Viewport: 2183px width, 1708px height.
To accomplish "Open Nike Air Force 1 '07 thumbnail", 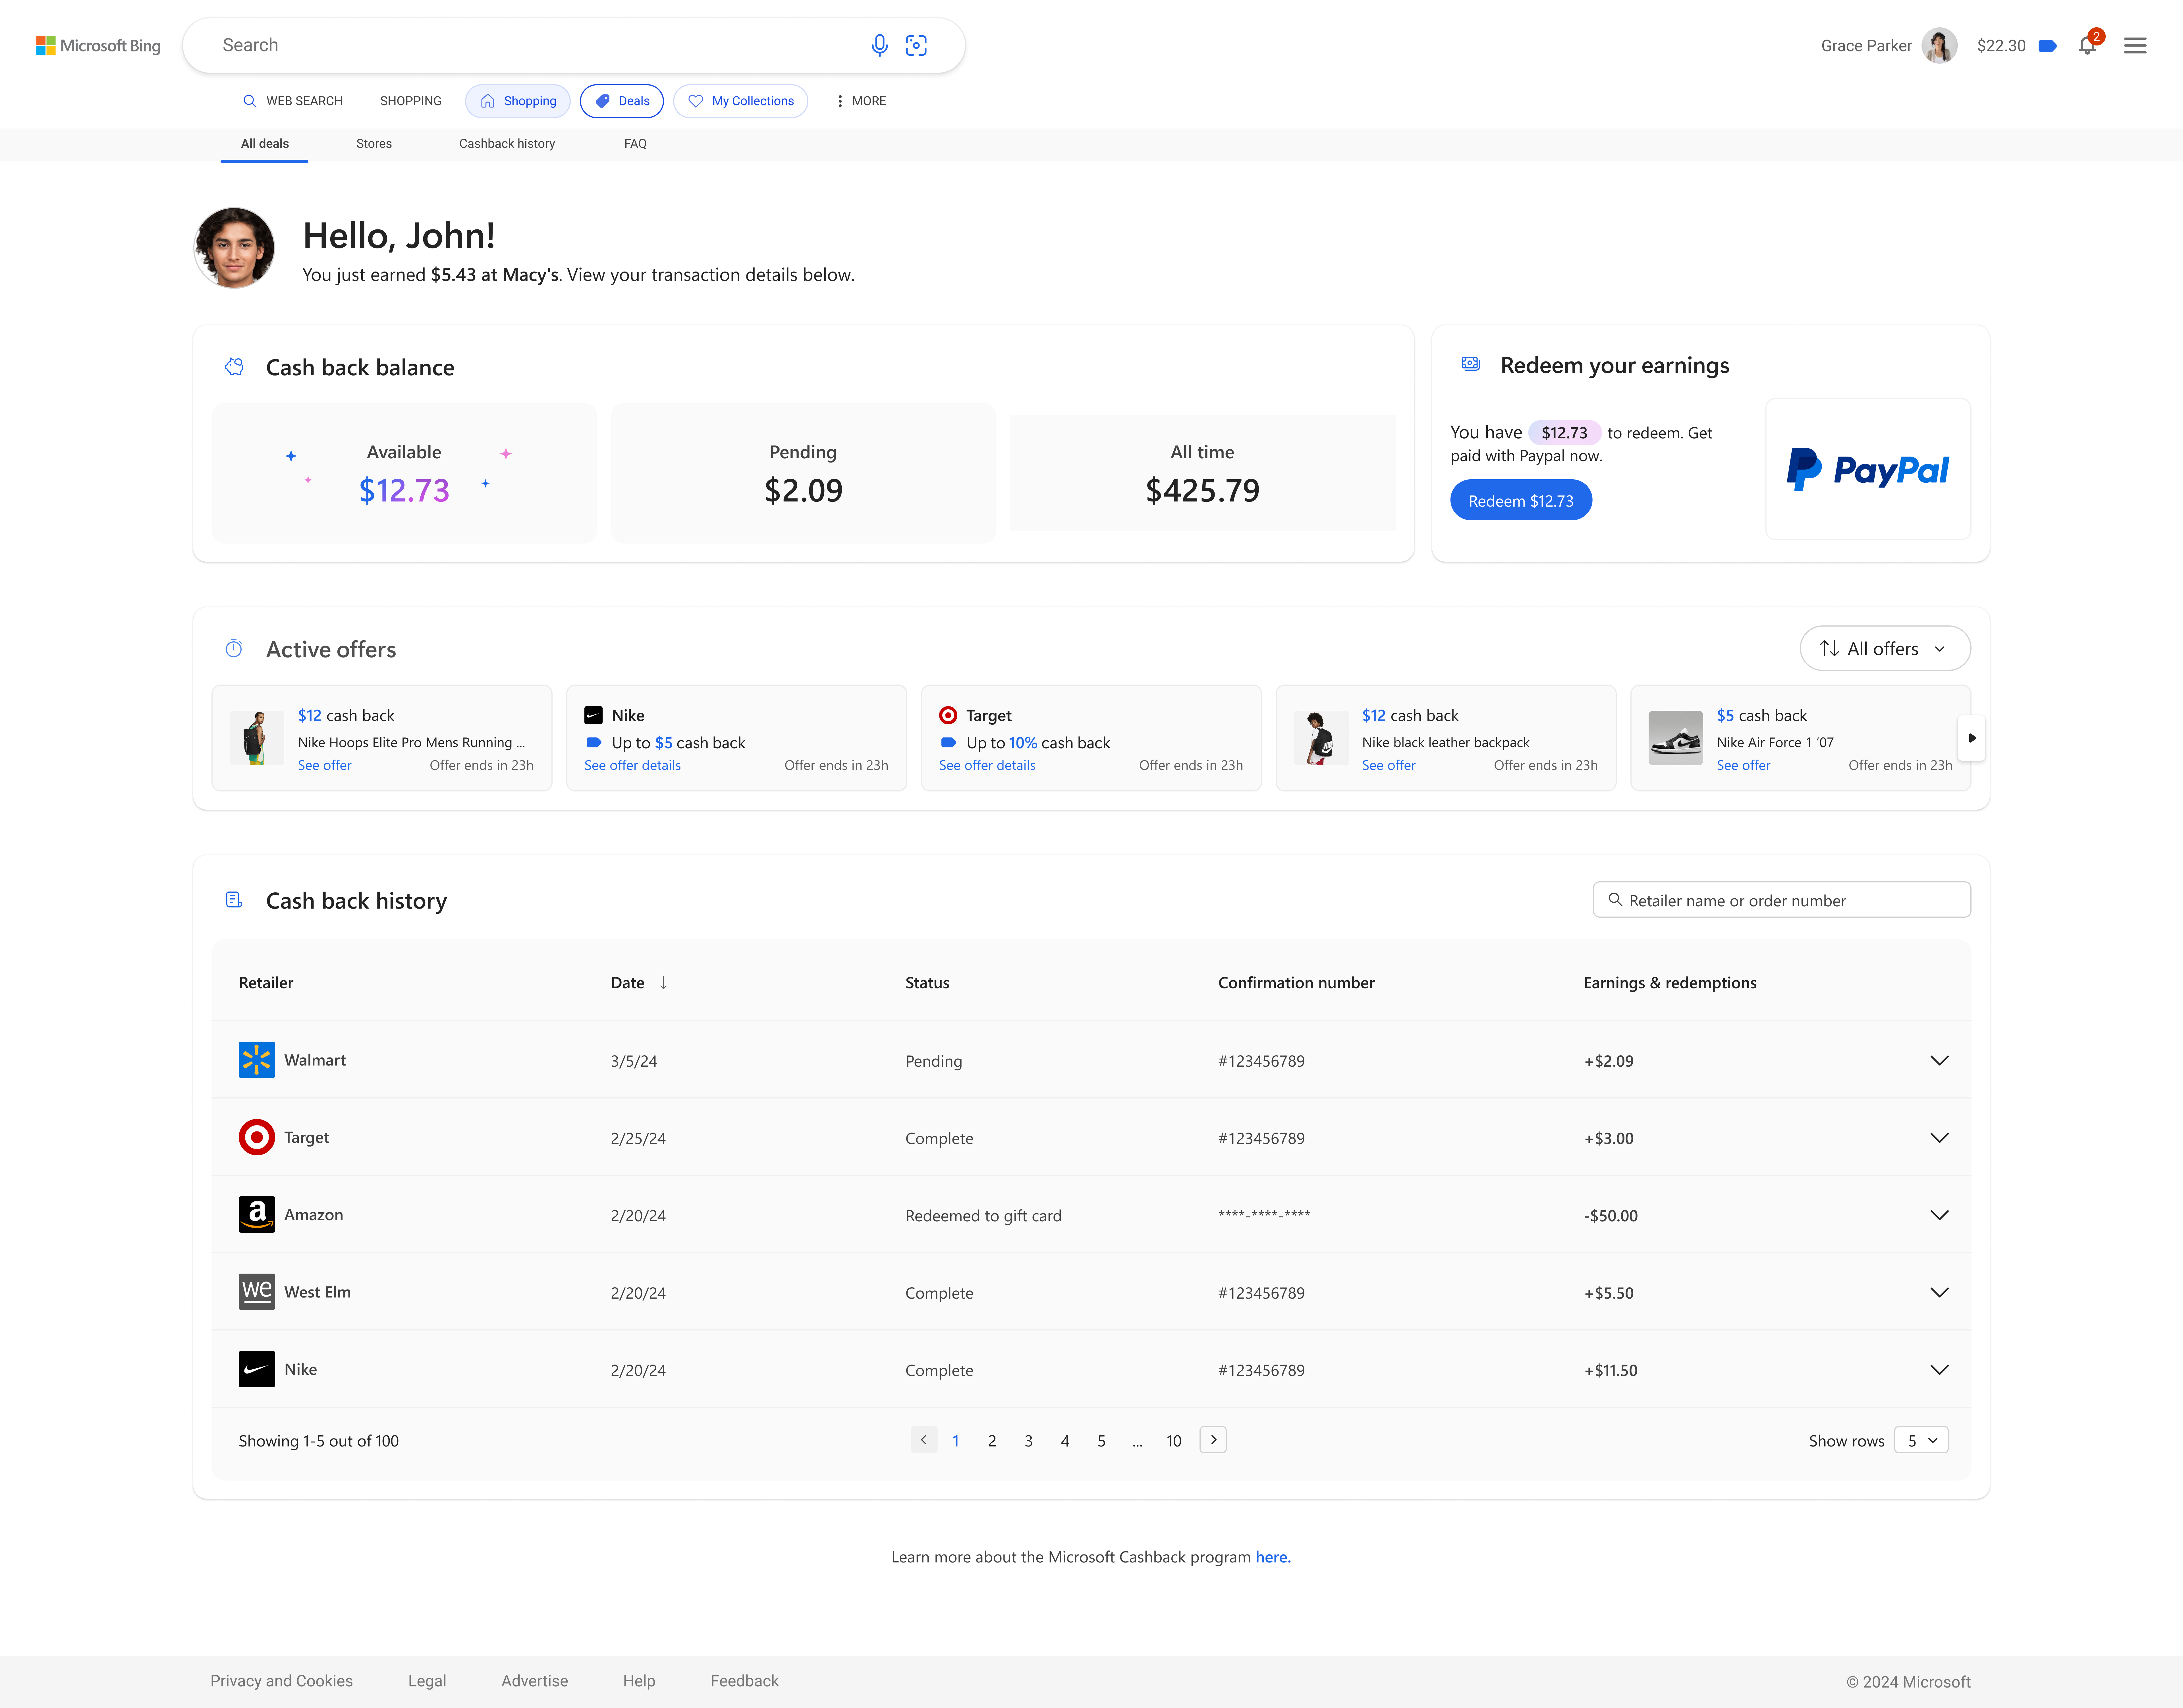I will tap(1676, 738).
